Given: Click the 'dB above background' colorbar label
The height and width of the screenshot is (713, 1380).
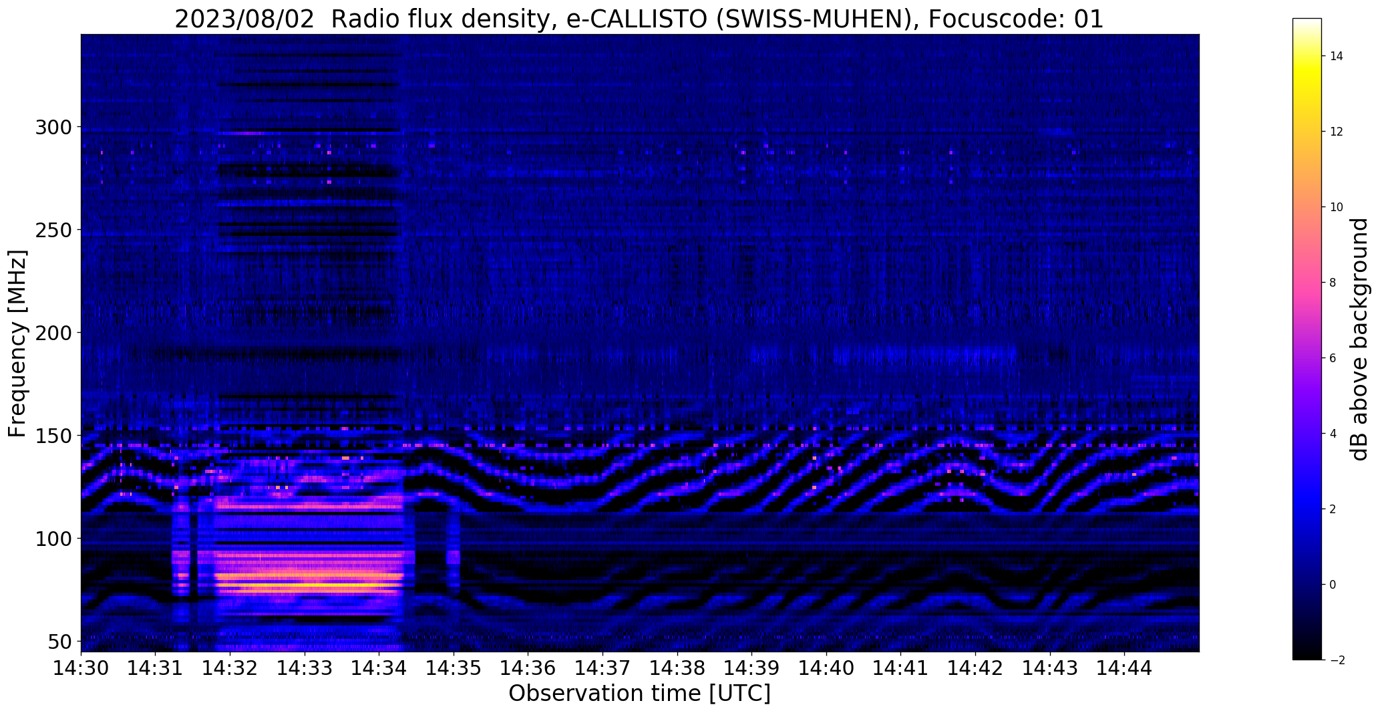Looking at the screenshot, I should (x=1359, y=339).
